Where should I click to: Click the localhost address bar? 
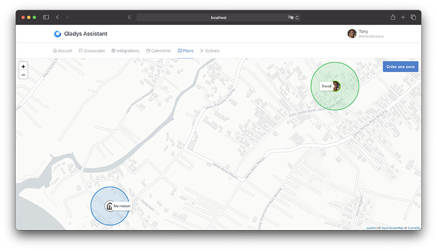[x=218, y=18]
